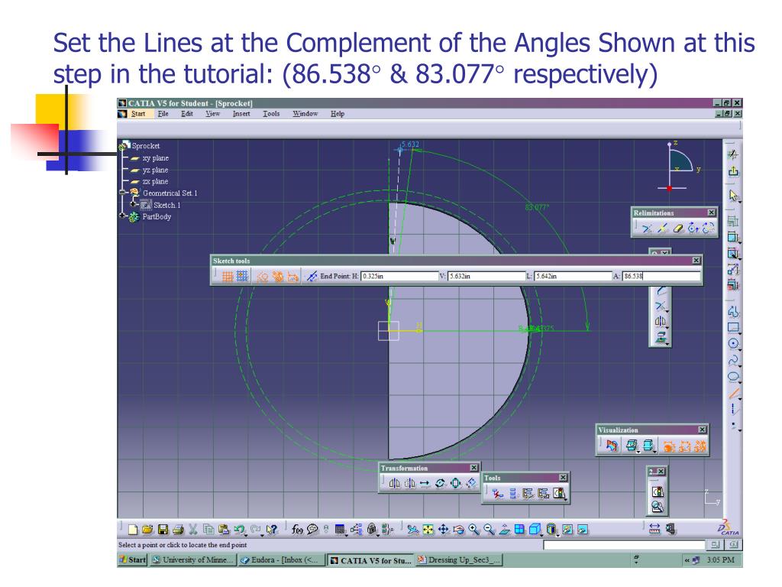Switch to Eudora Inbox taskbar window
Image resolution: width=782 pixels, height=587 pixels.
click(281, 560)
